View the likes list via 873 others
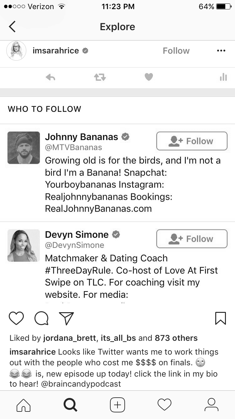The image size is (235, 419). point(176,338)
